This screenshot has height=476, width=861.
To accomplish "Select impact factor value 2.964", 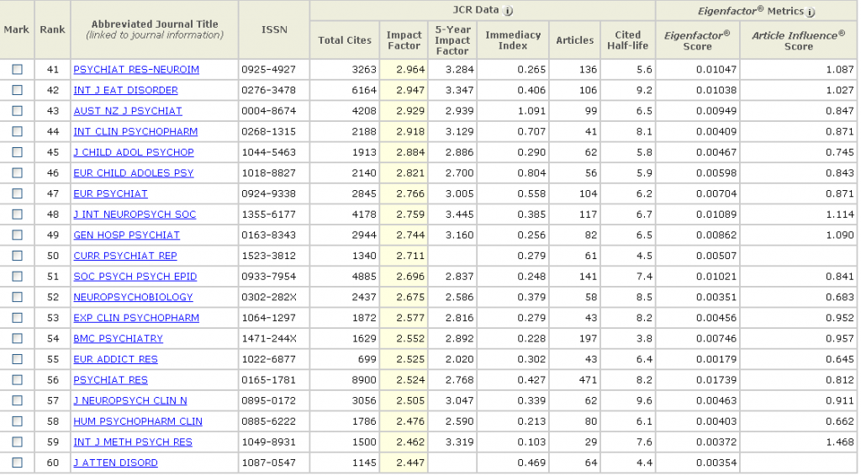I will pyautogui.click(x=410, y=70).
